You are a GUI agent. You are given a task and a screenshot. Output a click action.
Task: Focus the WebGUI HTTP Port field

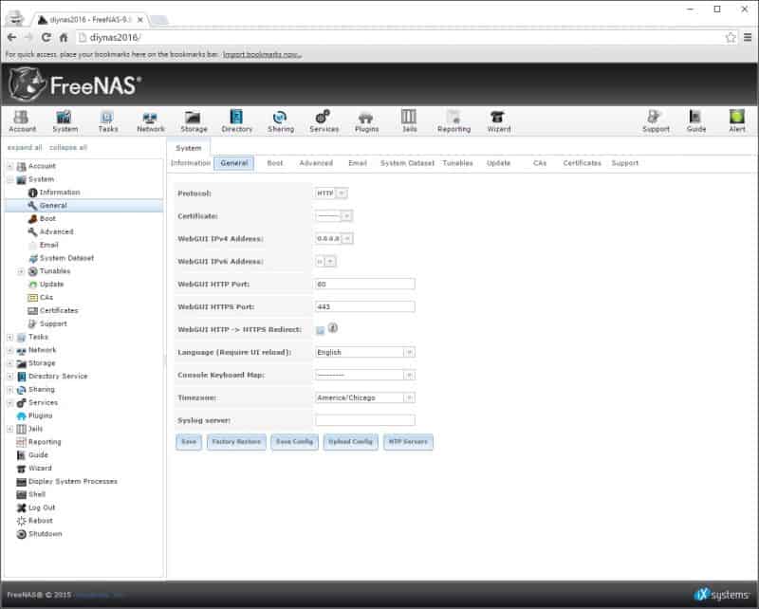point(365,285)
